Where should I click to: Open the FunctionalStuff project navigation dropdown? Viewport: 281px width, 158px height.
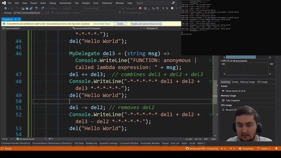pos(70,28)
